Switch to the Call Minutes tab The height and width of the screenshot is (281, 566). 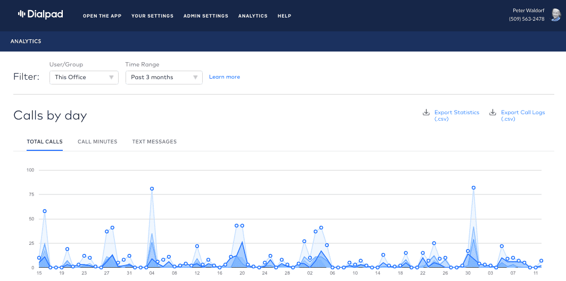[97, 142]
